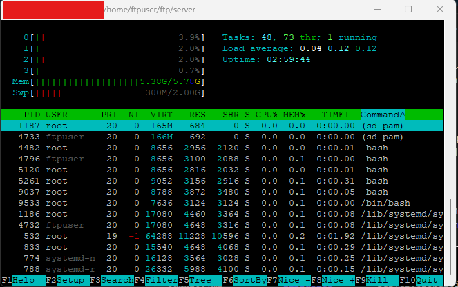Click F10 Quit

421,280
